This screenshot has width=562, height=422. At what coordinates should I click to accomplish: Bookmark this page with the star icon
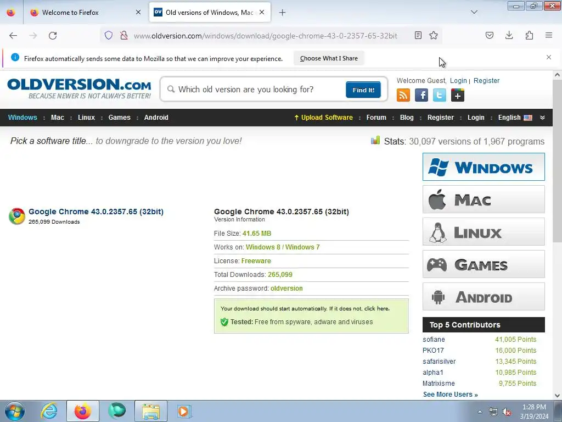pyautogui.click(x=434, y=35)
